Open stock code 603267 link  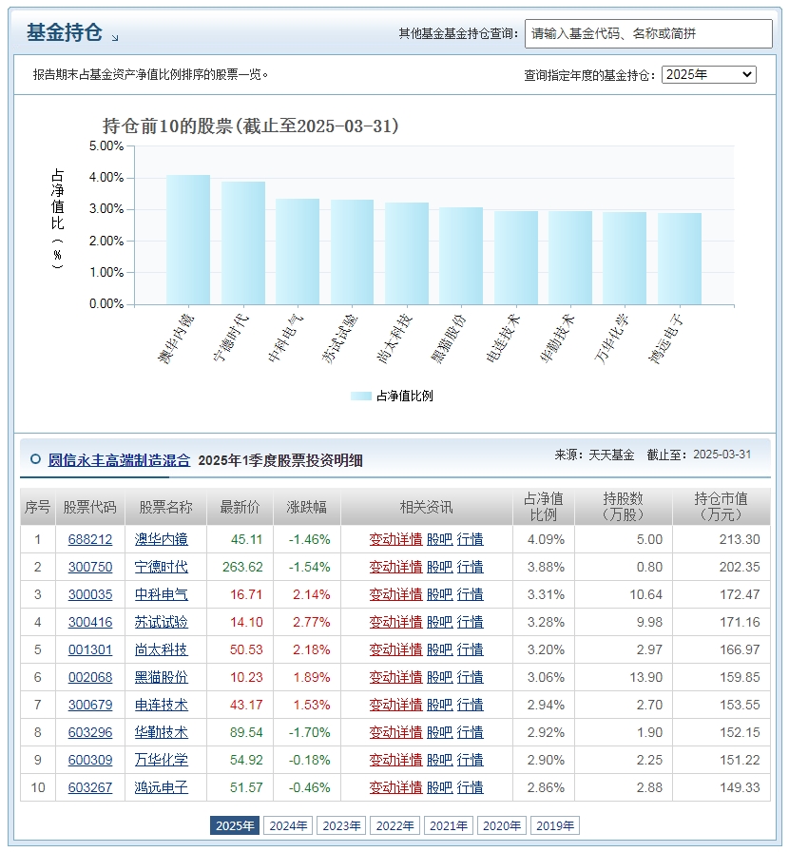pos(90,787)
